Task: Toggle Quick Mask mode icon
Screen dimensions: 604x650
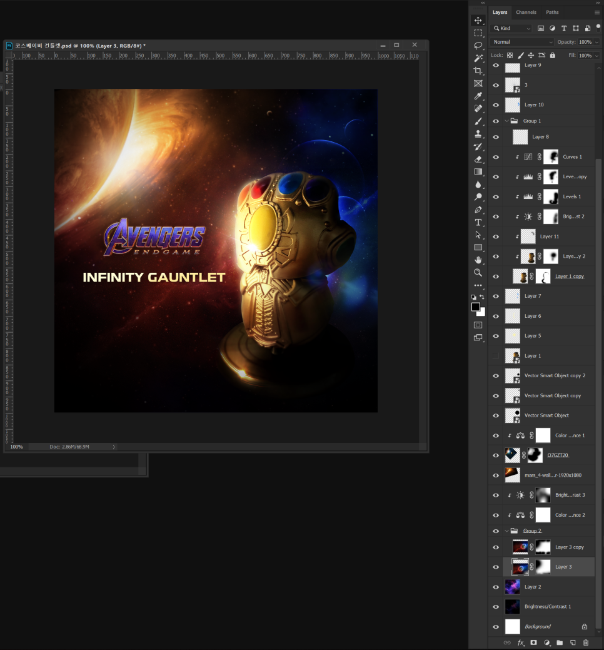Action: [x=478, y=325]
